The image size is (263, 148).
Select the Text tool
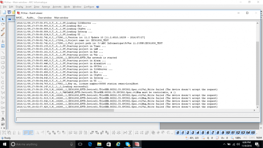click(3, 113)
